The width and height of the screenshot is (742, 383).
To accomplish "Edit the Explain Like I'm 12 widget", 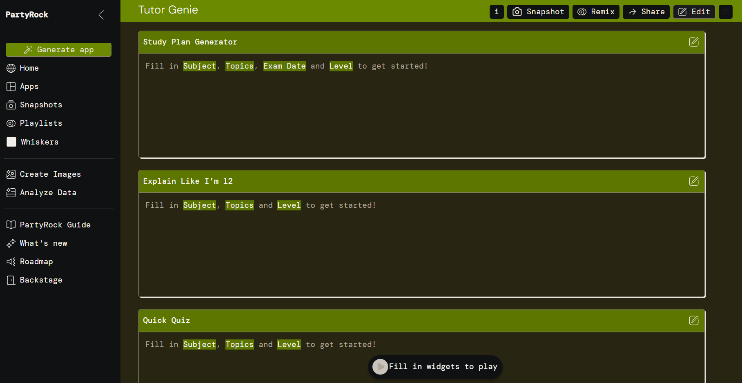I will coord(694,181).
